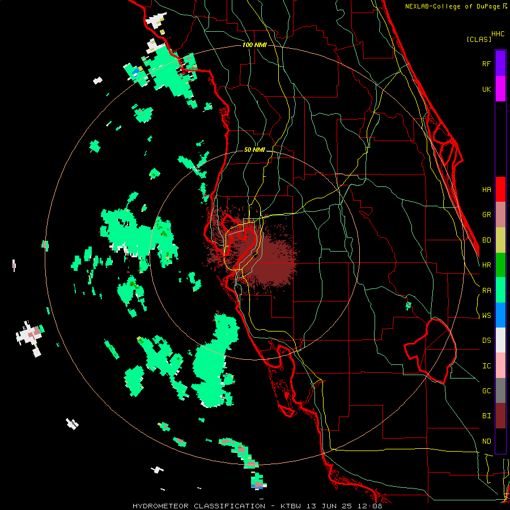Click the 'RA' legend label

tap(487, 290)
